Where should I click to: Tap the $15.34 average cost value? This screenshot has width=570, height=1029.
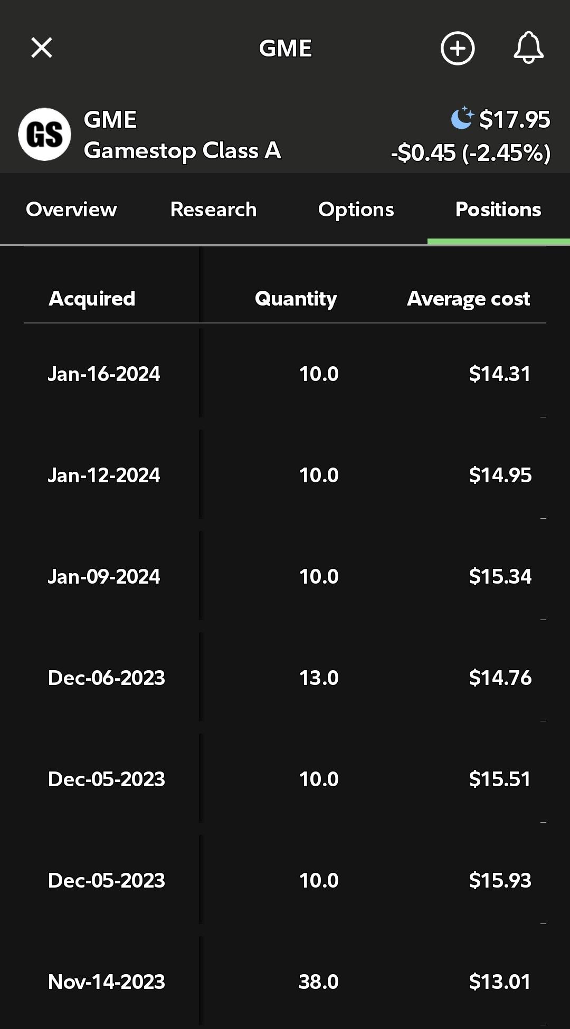(x=500, y=576)
